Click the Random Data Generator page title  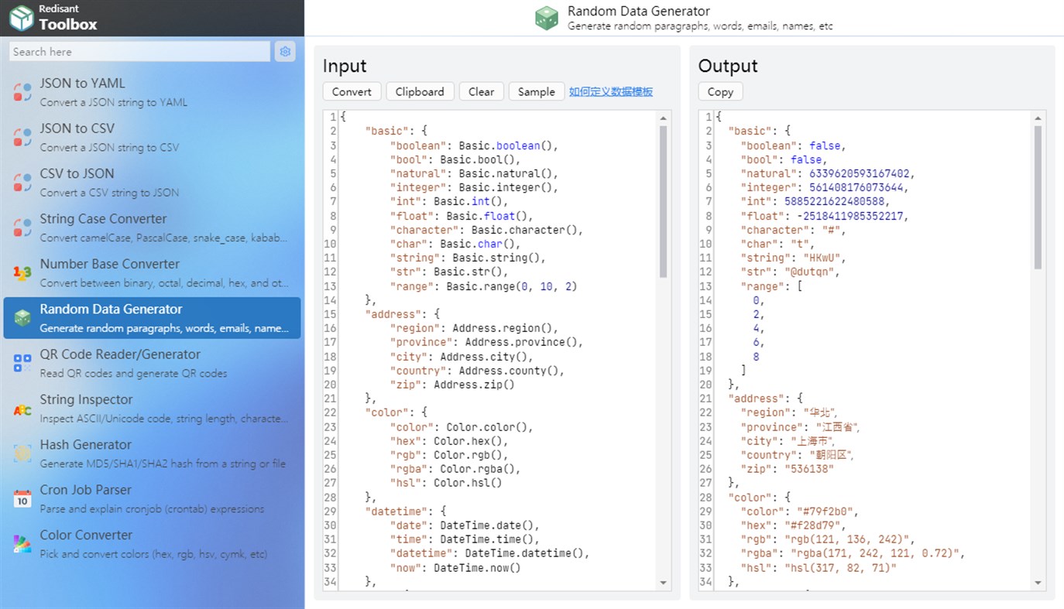pyautogui.click(x=639, y=11)
